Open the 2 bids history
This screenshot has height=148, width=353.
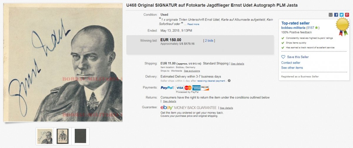pyautogui.click(x=209, y=41)
